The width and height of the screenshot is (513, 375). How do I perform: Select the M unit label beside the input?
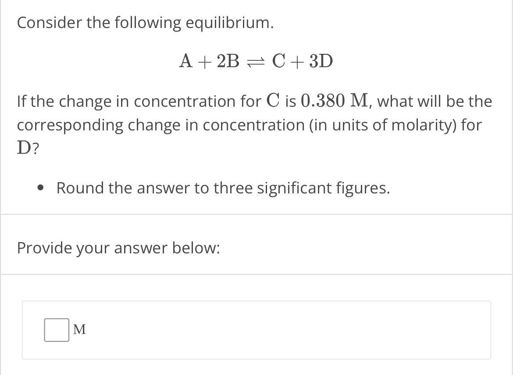pos(80,329)
